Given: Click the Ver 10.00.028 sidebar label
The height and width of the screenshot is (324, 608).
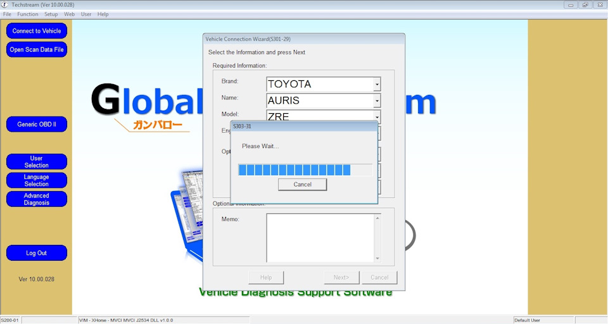Looking at the screenshot, I should pyautogui.click(x=37, y=279).
